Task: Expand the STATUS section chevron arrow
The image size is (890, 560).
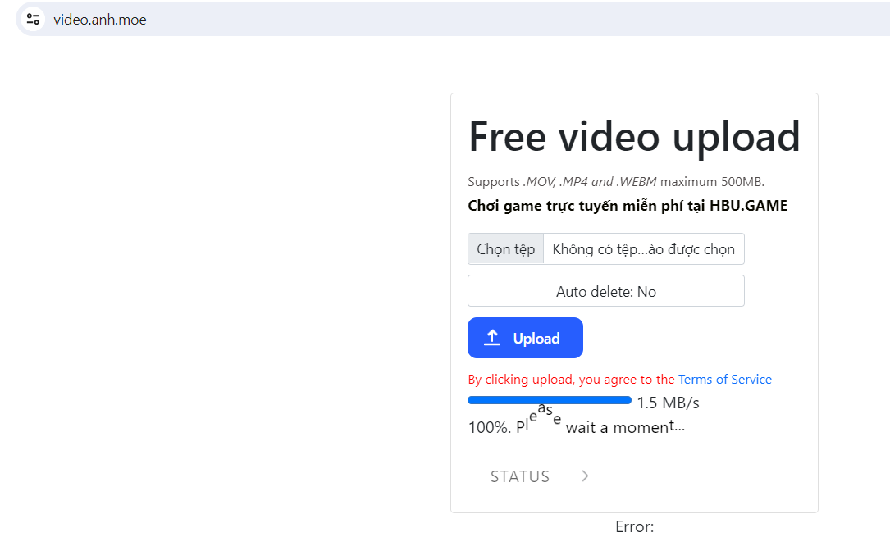Action: 585,476
